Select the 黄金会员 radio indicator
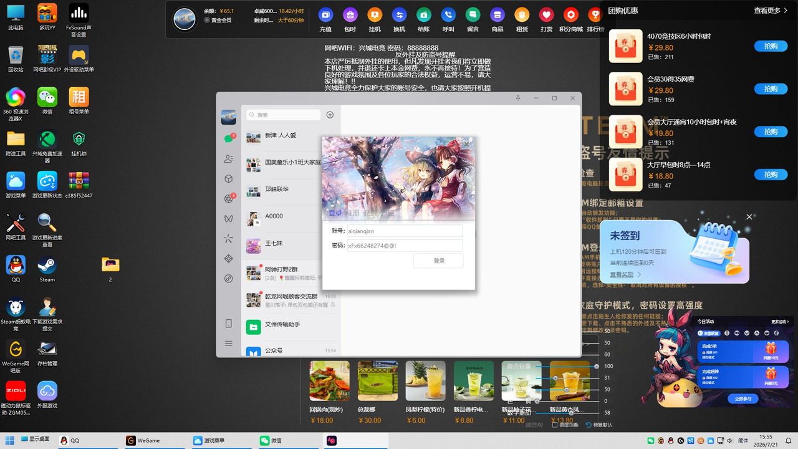 (x=207, y=20)
